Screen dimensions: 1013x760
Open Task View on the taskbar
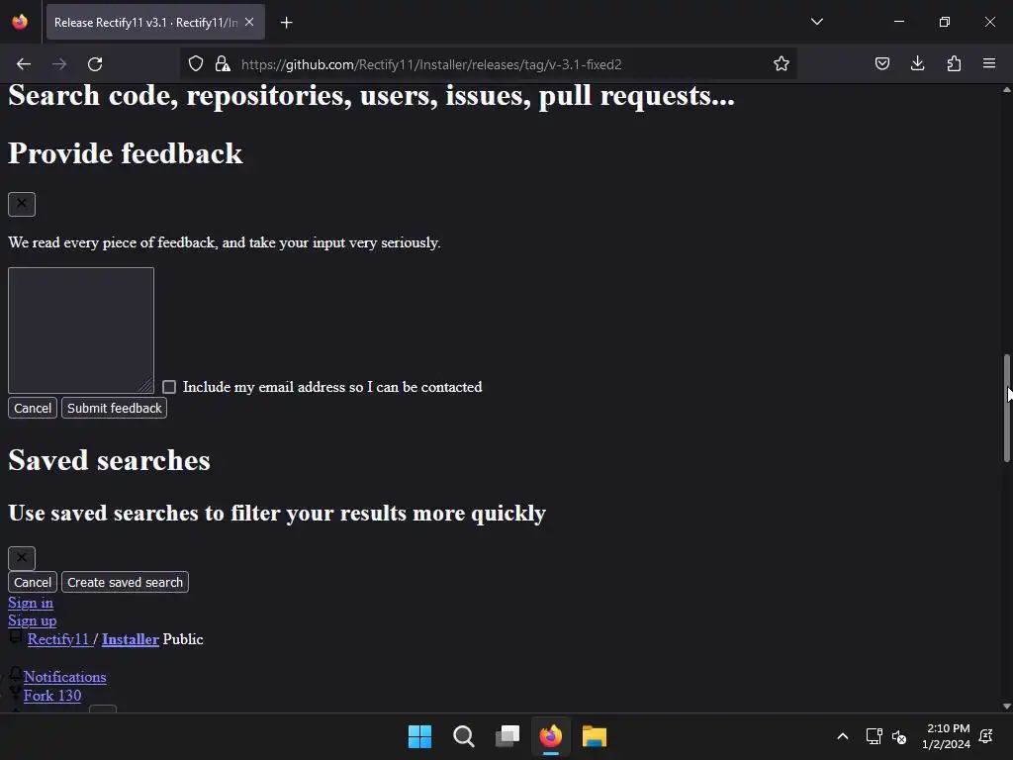(507, 736)
